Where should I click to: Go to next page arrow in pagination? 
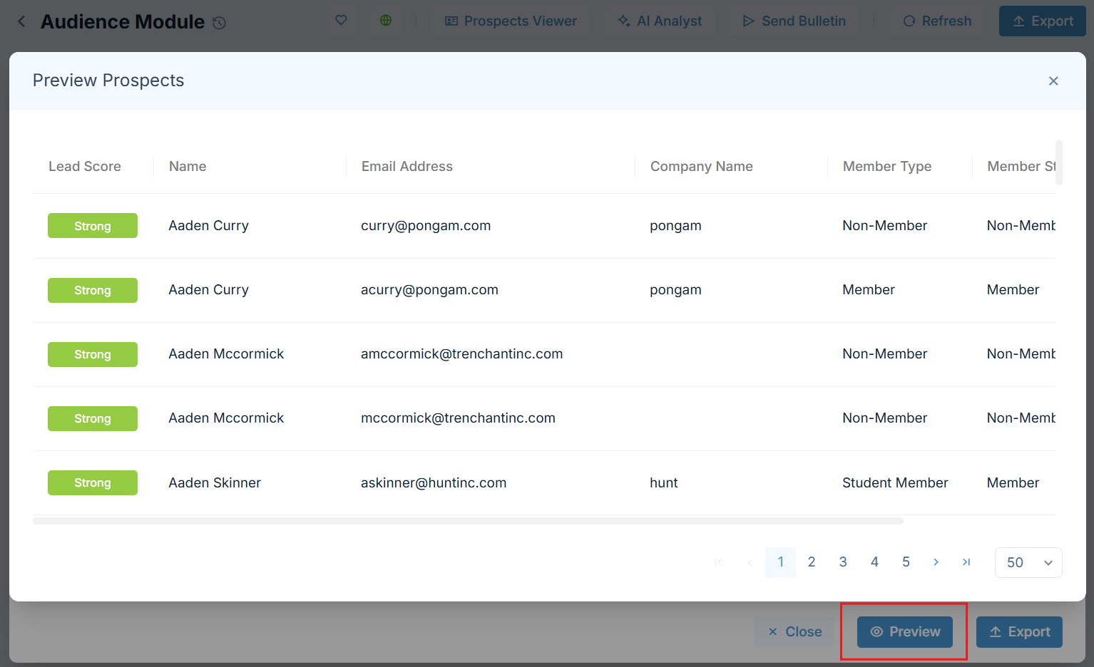[x=936, y=562]
